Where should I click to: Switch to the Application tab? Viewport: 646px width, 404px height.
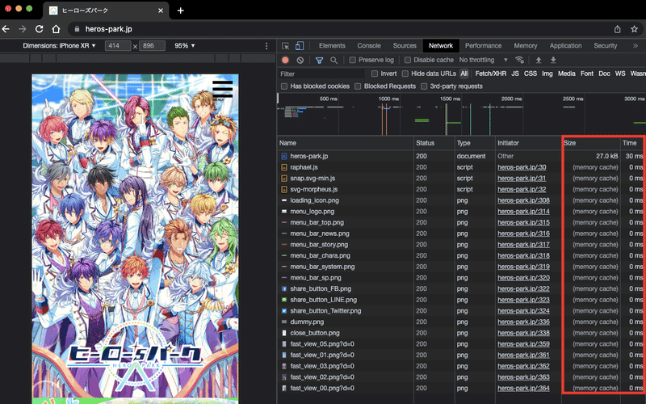coord(565,46)
